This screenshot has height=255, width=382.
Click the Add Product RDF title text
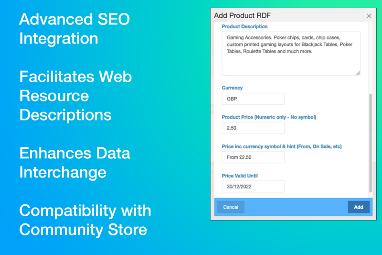tap(243, 16)
